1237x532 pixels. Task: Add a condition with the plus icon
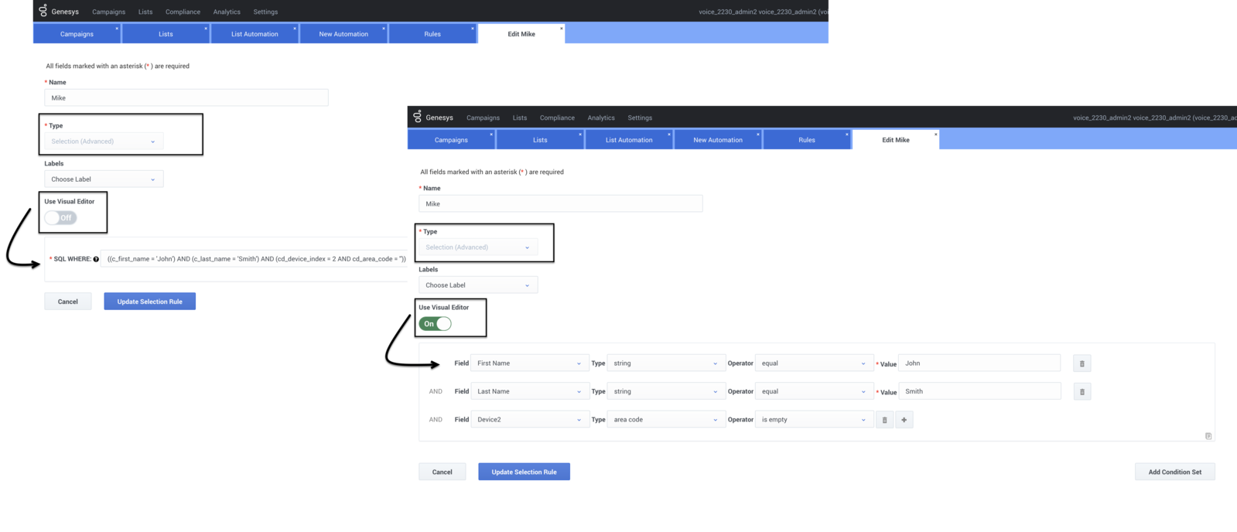904,420
